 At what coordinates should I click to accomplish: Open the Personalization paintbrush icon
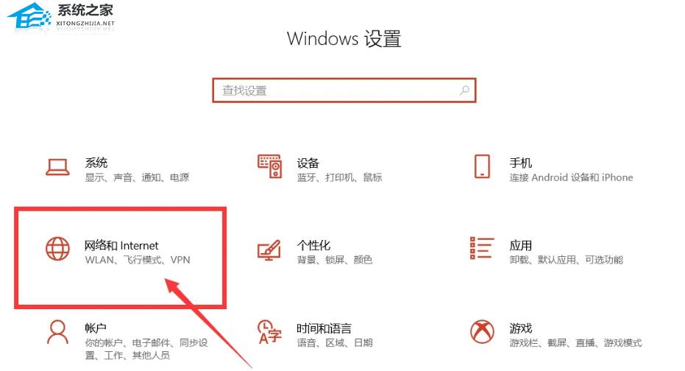269,250
